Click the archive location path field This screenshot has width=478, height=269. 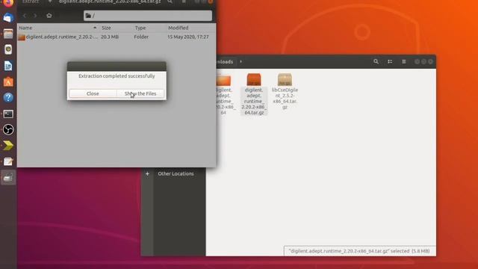tap(148, 16)
